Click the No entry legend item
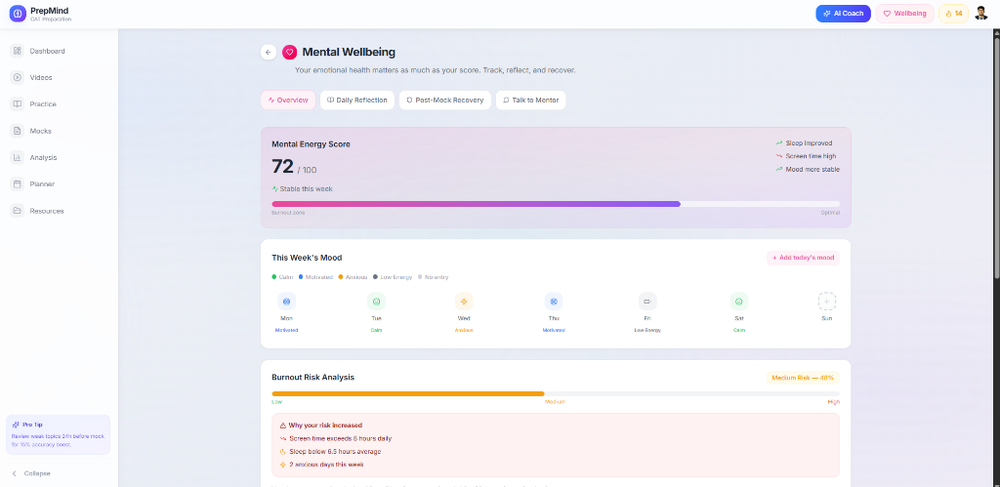The width and height of the screenshot is (1000, 487). [433, 277]
